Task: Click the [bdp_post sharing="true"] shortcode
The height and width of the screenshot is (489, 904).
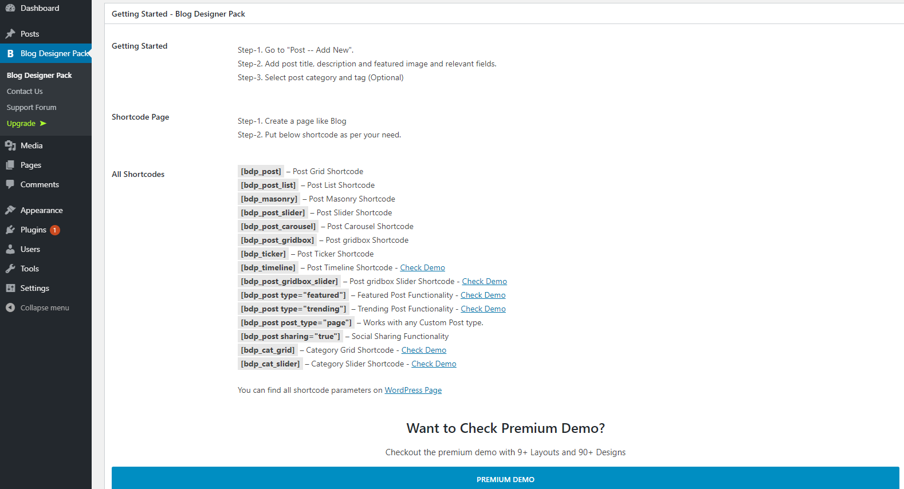Action: [x=290, y=336]
